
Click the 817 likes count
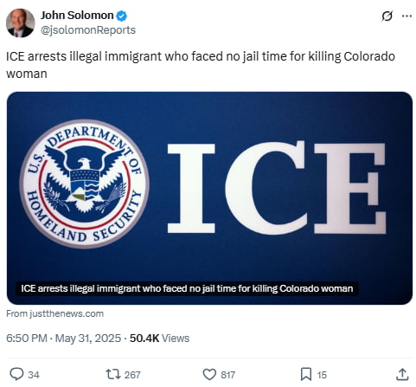coord(227,375)
